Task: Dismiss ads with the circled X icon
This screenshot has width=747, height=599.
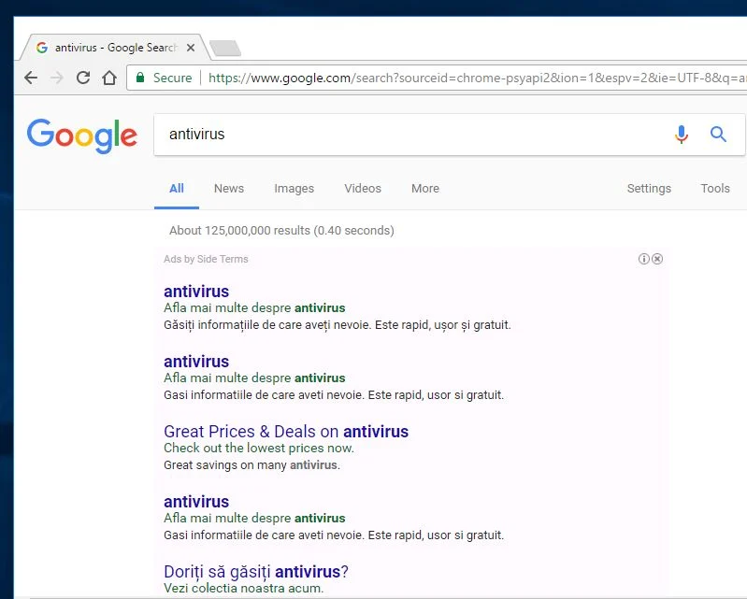Action: point(657,259)
